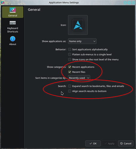The width and height of the screenshot is (136, 149).
Task: Click the General heading text
Action: tap(34, 10)
